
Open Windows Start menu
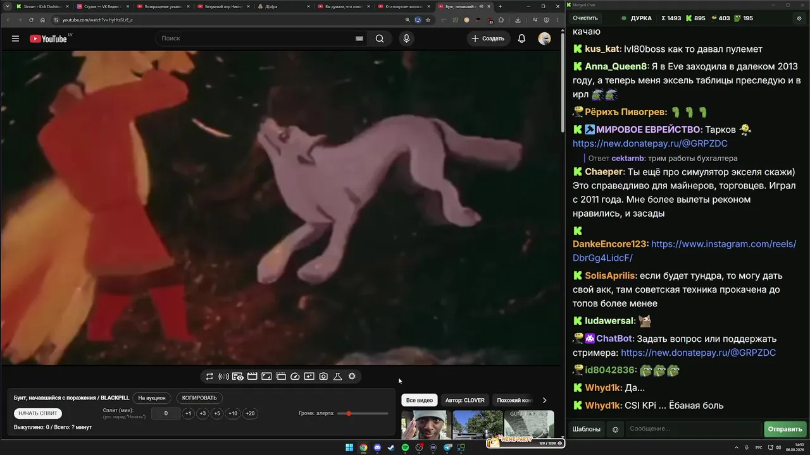click(349, 448)
